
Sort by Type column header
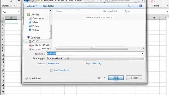point(127,11)
